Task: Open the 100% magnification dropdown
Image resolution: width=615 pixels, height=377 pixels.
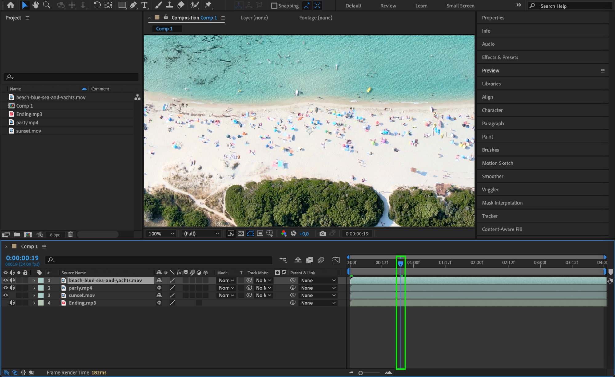Action: [161, 234]
